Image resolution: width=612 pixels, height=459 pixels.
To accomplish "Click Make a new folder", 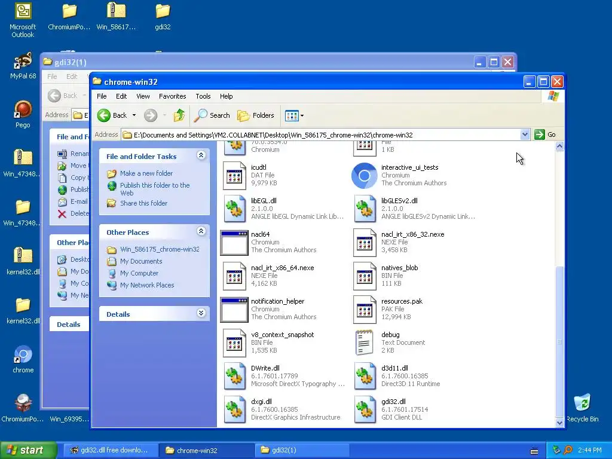I will point(146,173).
